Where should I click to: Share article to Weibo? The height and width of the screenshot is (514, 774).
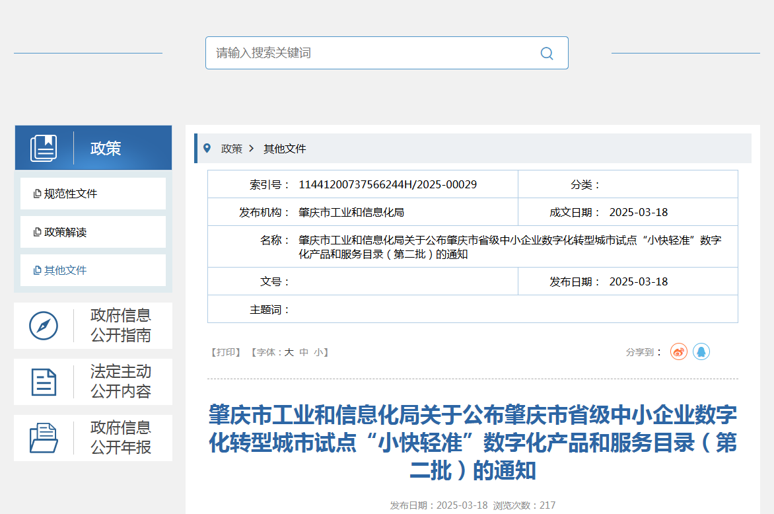[679, 351]
